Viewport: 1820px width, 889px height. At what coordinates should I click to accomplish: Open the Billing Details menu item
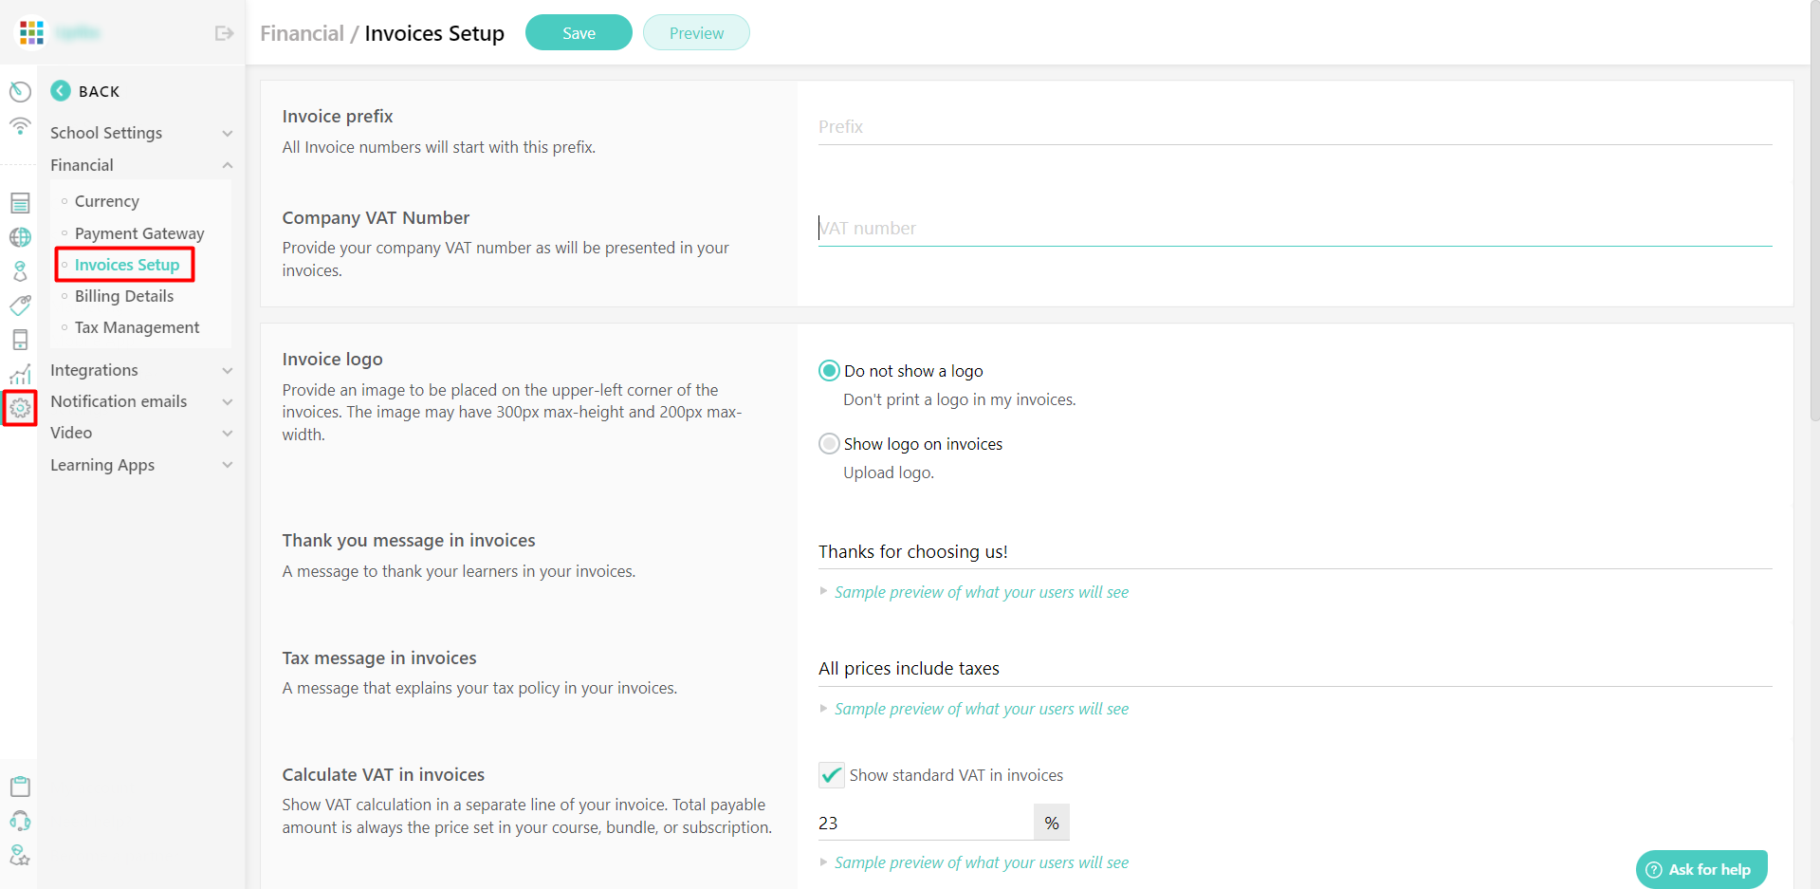[124, 296]
